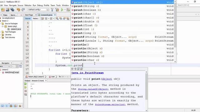Click Go to Source icon in Javadoc popup

[82, 69]
